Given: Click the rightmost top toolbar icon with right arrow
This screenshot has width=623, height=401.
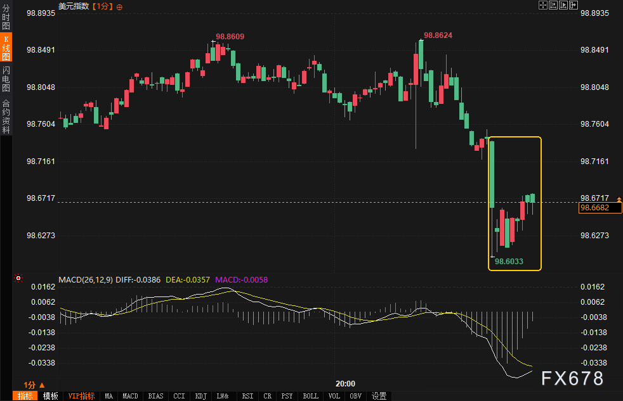Looking at the screenshot, I should [x=574, y=5].
